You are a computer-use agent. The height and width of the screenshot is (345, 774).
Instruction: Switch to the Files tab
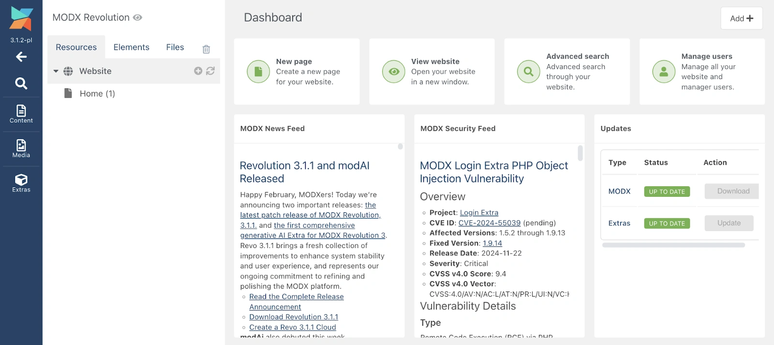tap(175, 47)
